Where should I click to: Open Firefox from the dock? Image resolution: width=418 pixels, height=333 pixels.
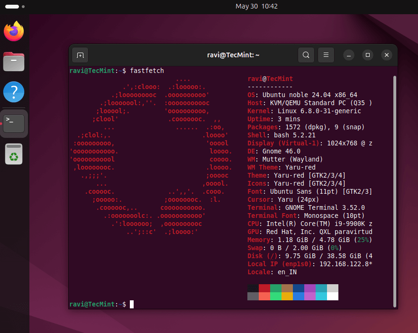[x=14, y=31]
